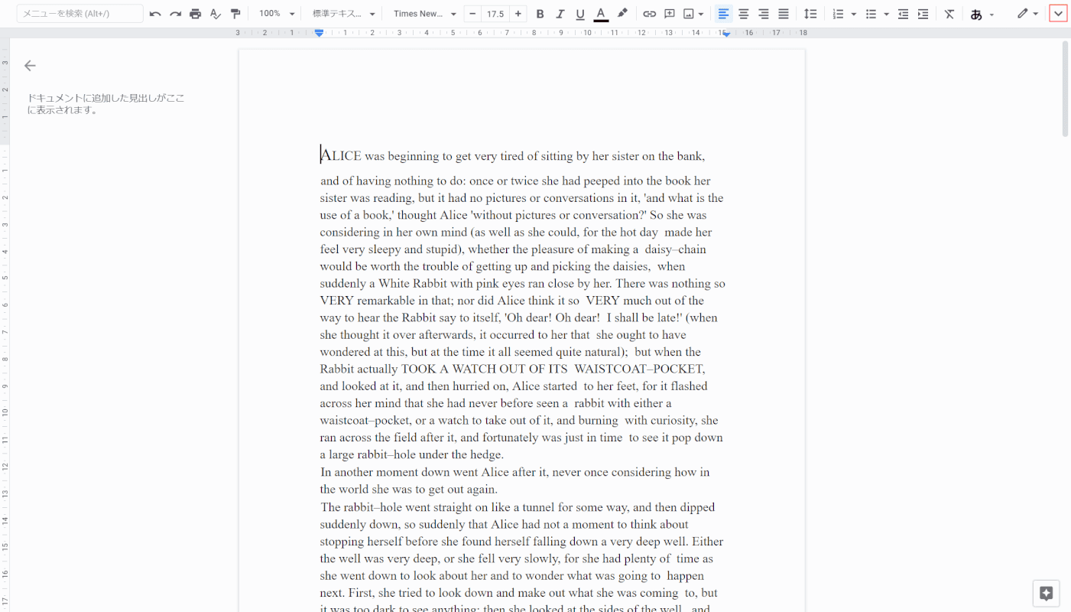1071x612 pixels.
Task: Click the line "In another moment down went Alice"
Action: coord(414,472)
